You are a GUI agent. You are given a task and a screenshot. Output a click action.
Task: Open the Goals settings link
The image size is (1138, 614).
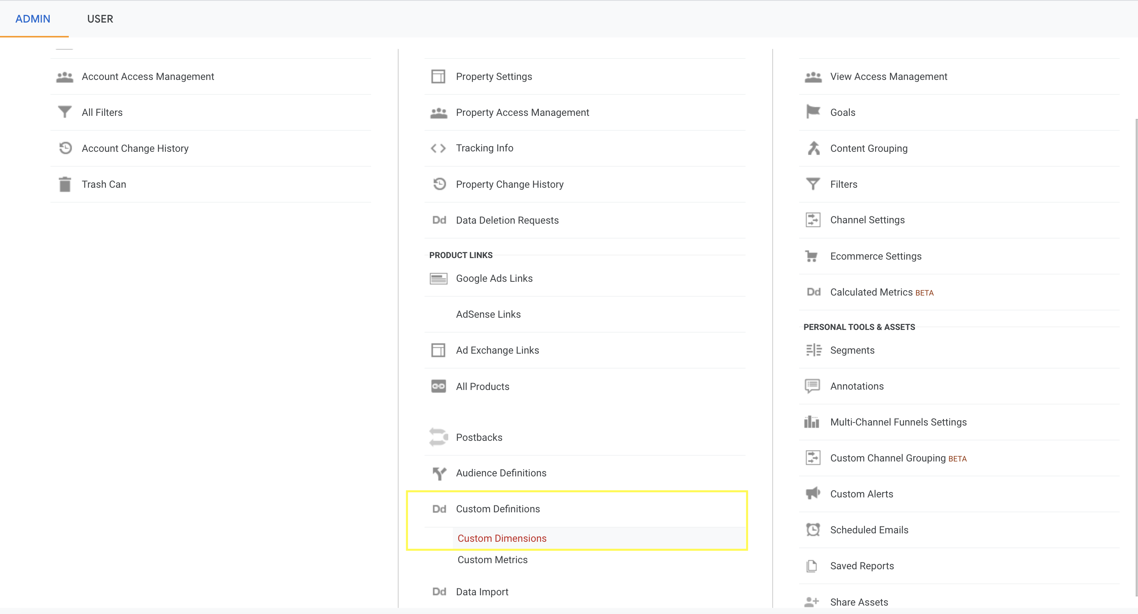(843, 113)
